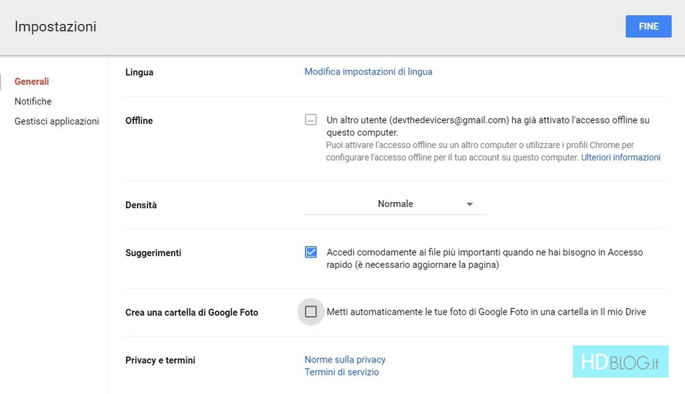Toggle the Offline access checkbox
This screenshot has width=685, height=394.
310,120
